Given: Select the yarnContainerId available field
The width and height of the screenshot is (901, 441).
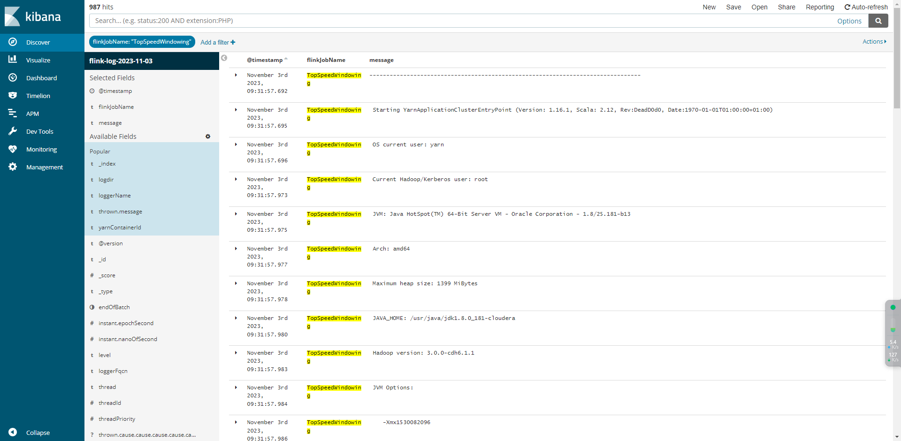Looking at the screenshot, I should pyautogui.click(x=120, y=228).
